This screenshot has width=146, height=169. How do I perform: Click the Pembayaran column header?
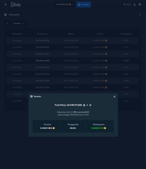point(126,34)
